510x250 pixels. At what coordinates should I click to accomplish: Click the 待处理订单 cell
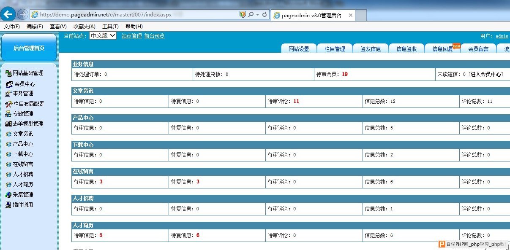[132, 74]
